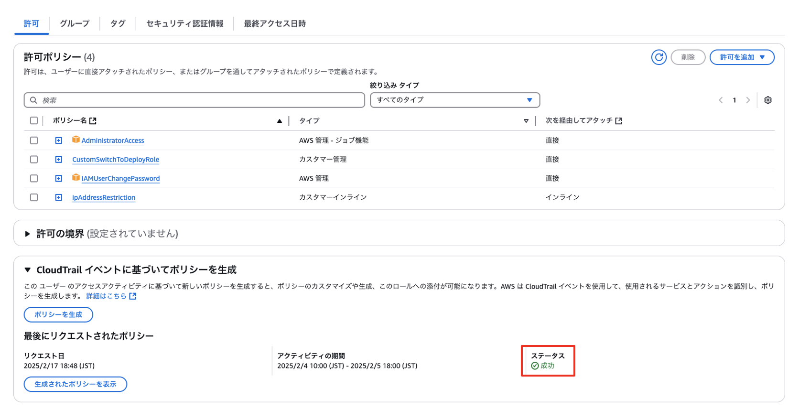Expand the 許可の境界 section
Image resolution: width=799 pixels, height=410 pixels.
pos(28,234)
